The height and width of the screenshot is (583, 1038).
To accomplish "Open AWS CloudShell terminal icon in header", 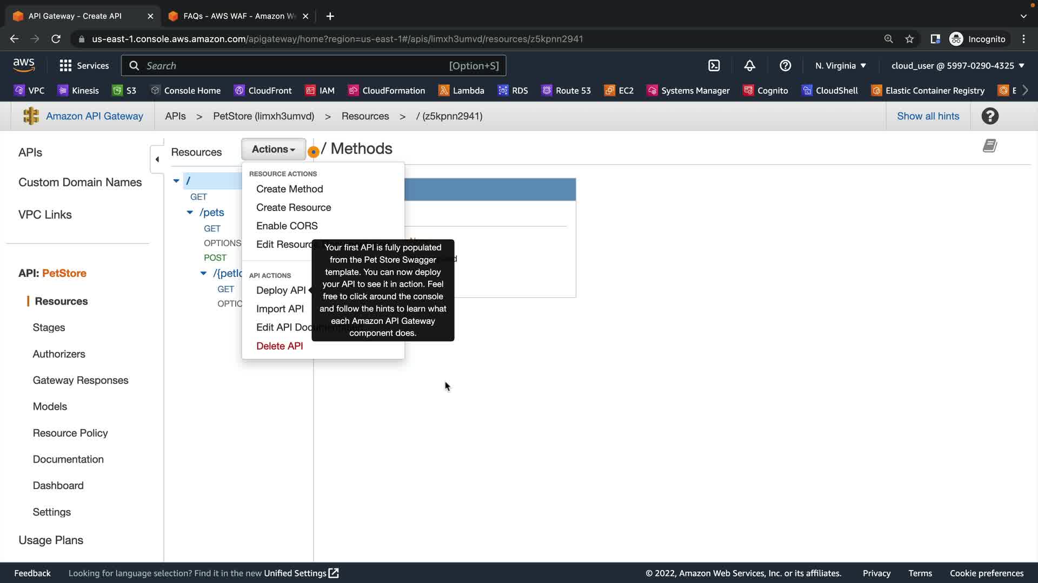I will [714, 66].
